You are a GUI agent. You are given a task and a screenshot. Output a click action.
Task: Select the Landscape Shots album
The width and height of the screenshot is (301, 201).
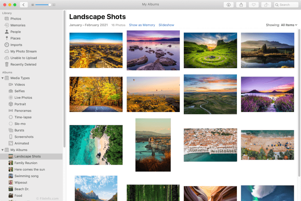(x=31, y=156)
